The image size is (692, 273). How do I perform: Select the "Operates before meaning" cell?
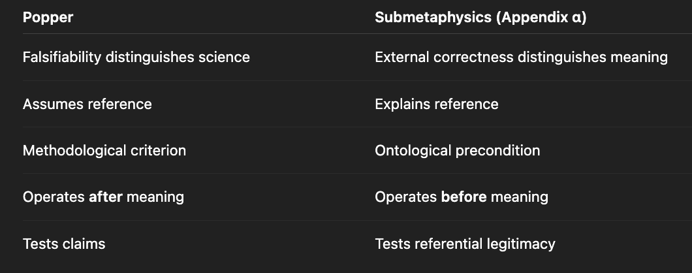(461, 197)
